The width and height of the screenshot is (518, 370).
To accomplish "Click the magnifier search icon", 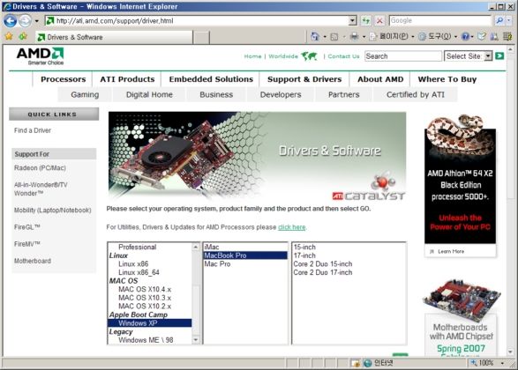I will [x=499, y=21].
